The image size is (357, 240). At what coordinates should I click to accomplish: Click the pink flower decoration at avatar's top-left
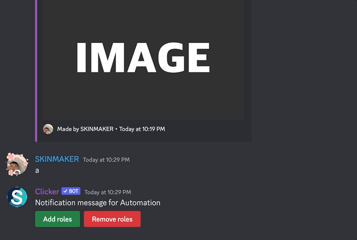10,156
